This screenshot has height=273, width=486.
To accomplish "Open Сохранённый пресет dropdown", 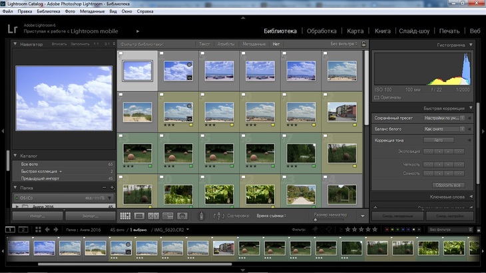I will pyautogui.click(x=444, y=118).
